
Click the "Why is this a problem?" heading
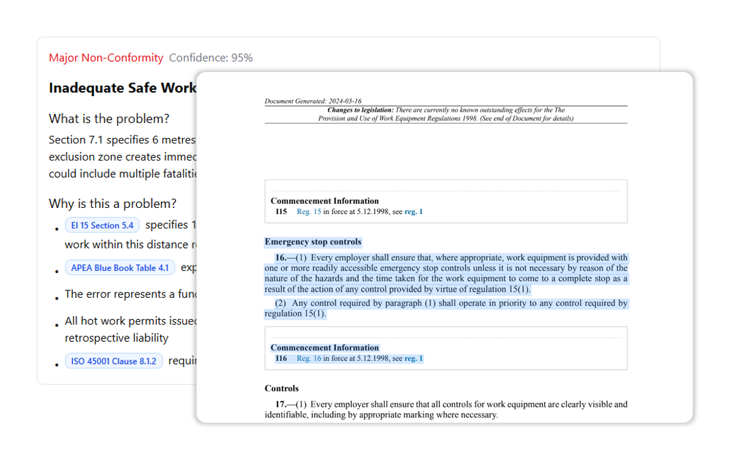tap(113, 204)
